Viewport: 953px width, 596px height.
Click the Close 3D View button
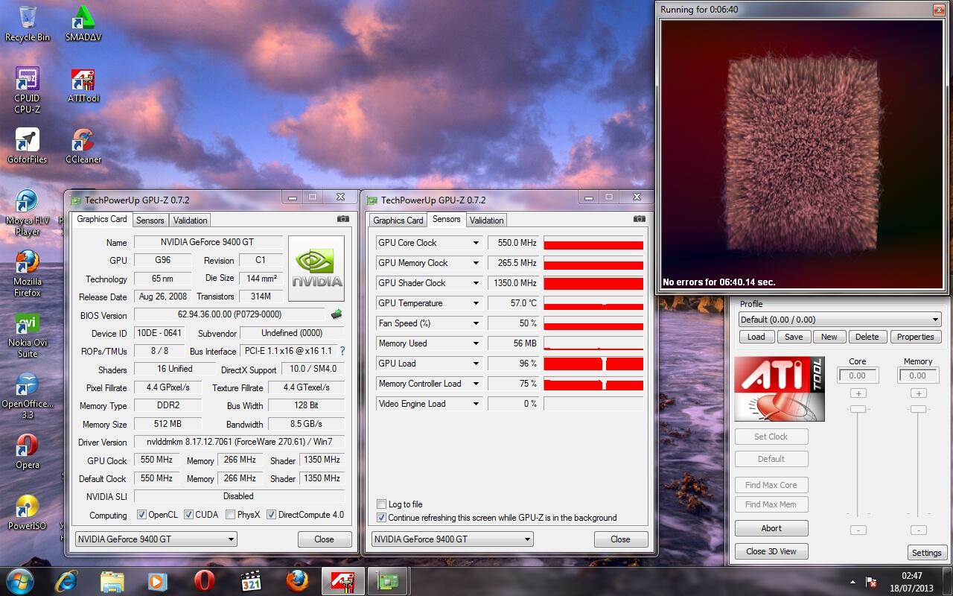tap(771, 551)
